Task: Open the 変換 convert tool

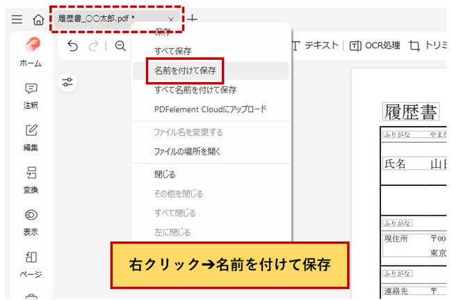Action: coord(31,180)
